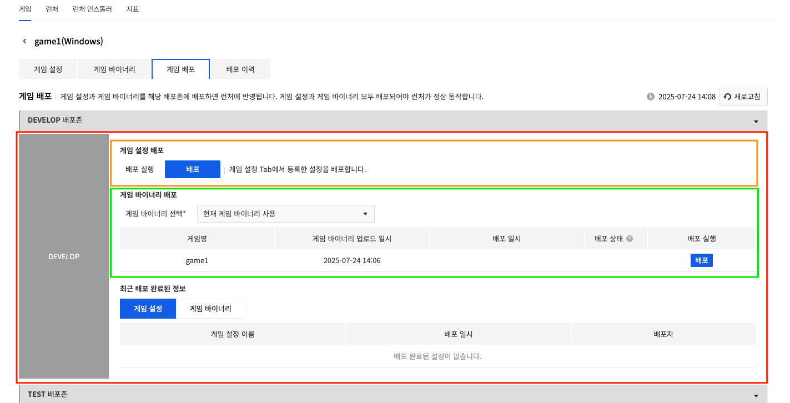Go to the 배포 이력 tab
This screenshot has width=790, height=403.
pyautogui.click(x=240, y=69)
